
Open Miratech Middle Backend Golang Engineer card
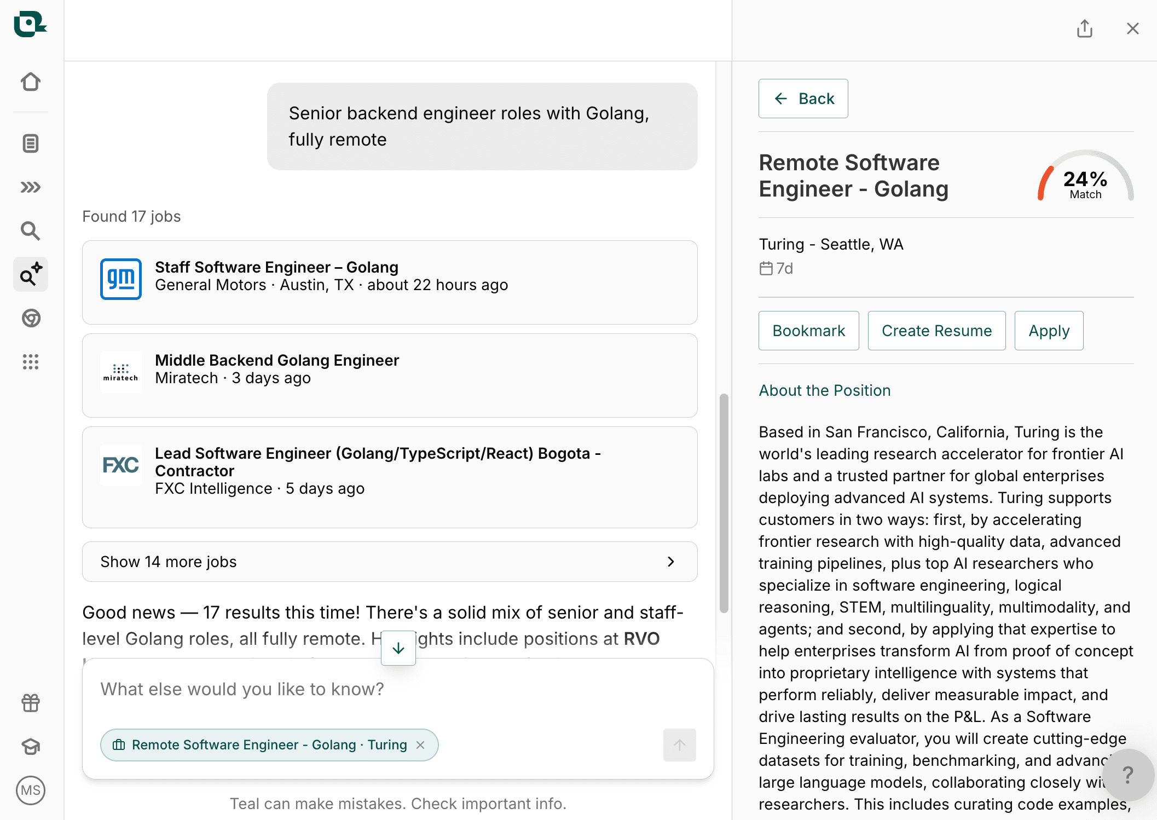[x=390, y=376]
